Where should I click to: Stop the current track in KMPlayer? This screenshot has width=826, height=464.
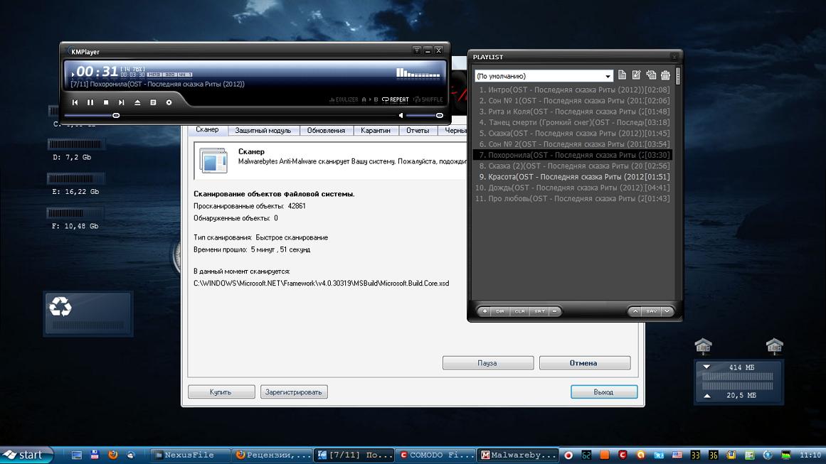point(106,103)
